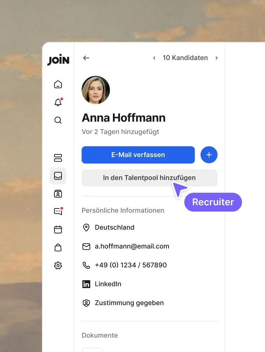265x352 pixels.
Task: Click the E-Mail verfassen button
Action: 138,155
